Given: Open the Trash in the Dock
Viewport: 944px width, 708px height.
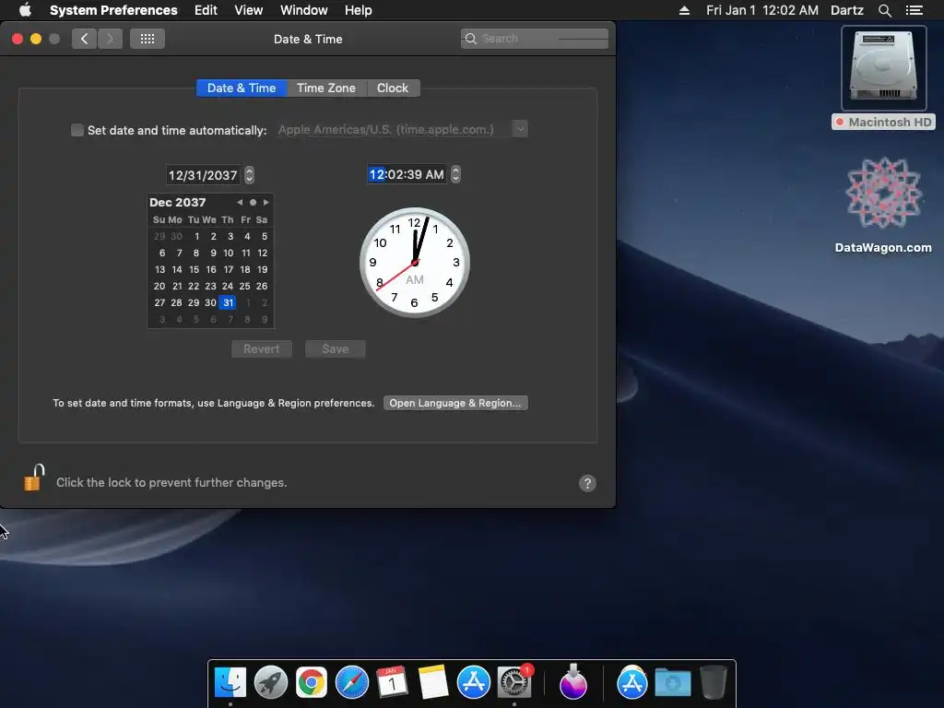Looking at the screenshot, I should click(x=714, y=682).
